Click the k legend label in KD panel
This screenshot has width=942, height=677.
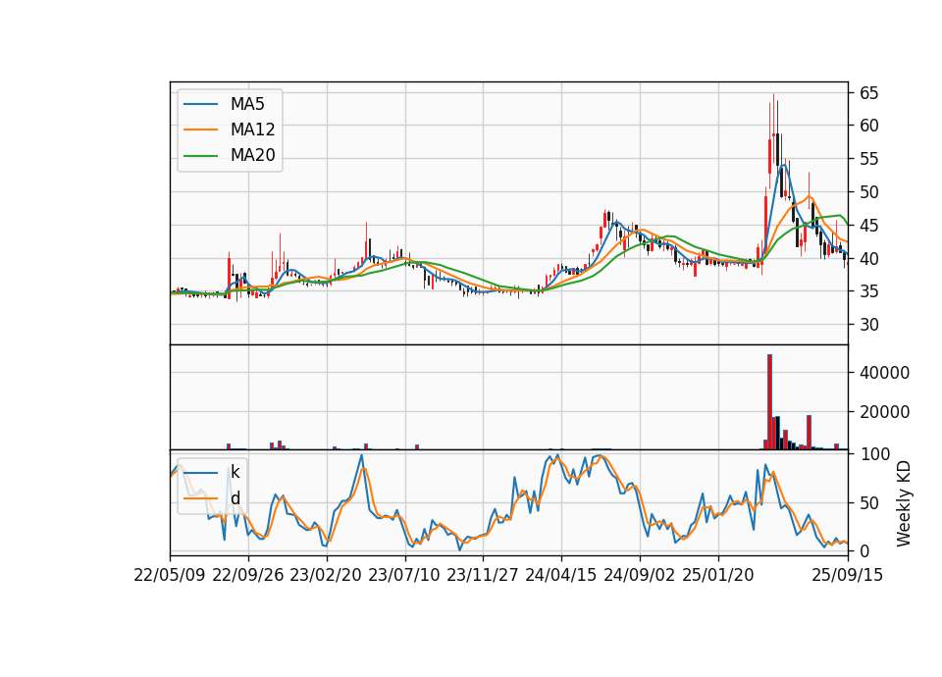(x=235, y=472)
